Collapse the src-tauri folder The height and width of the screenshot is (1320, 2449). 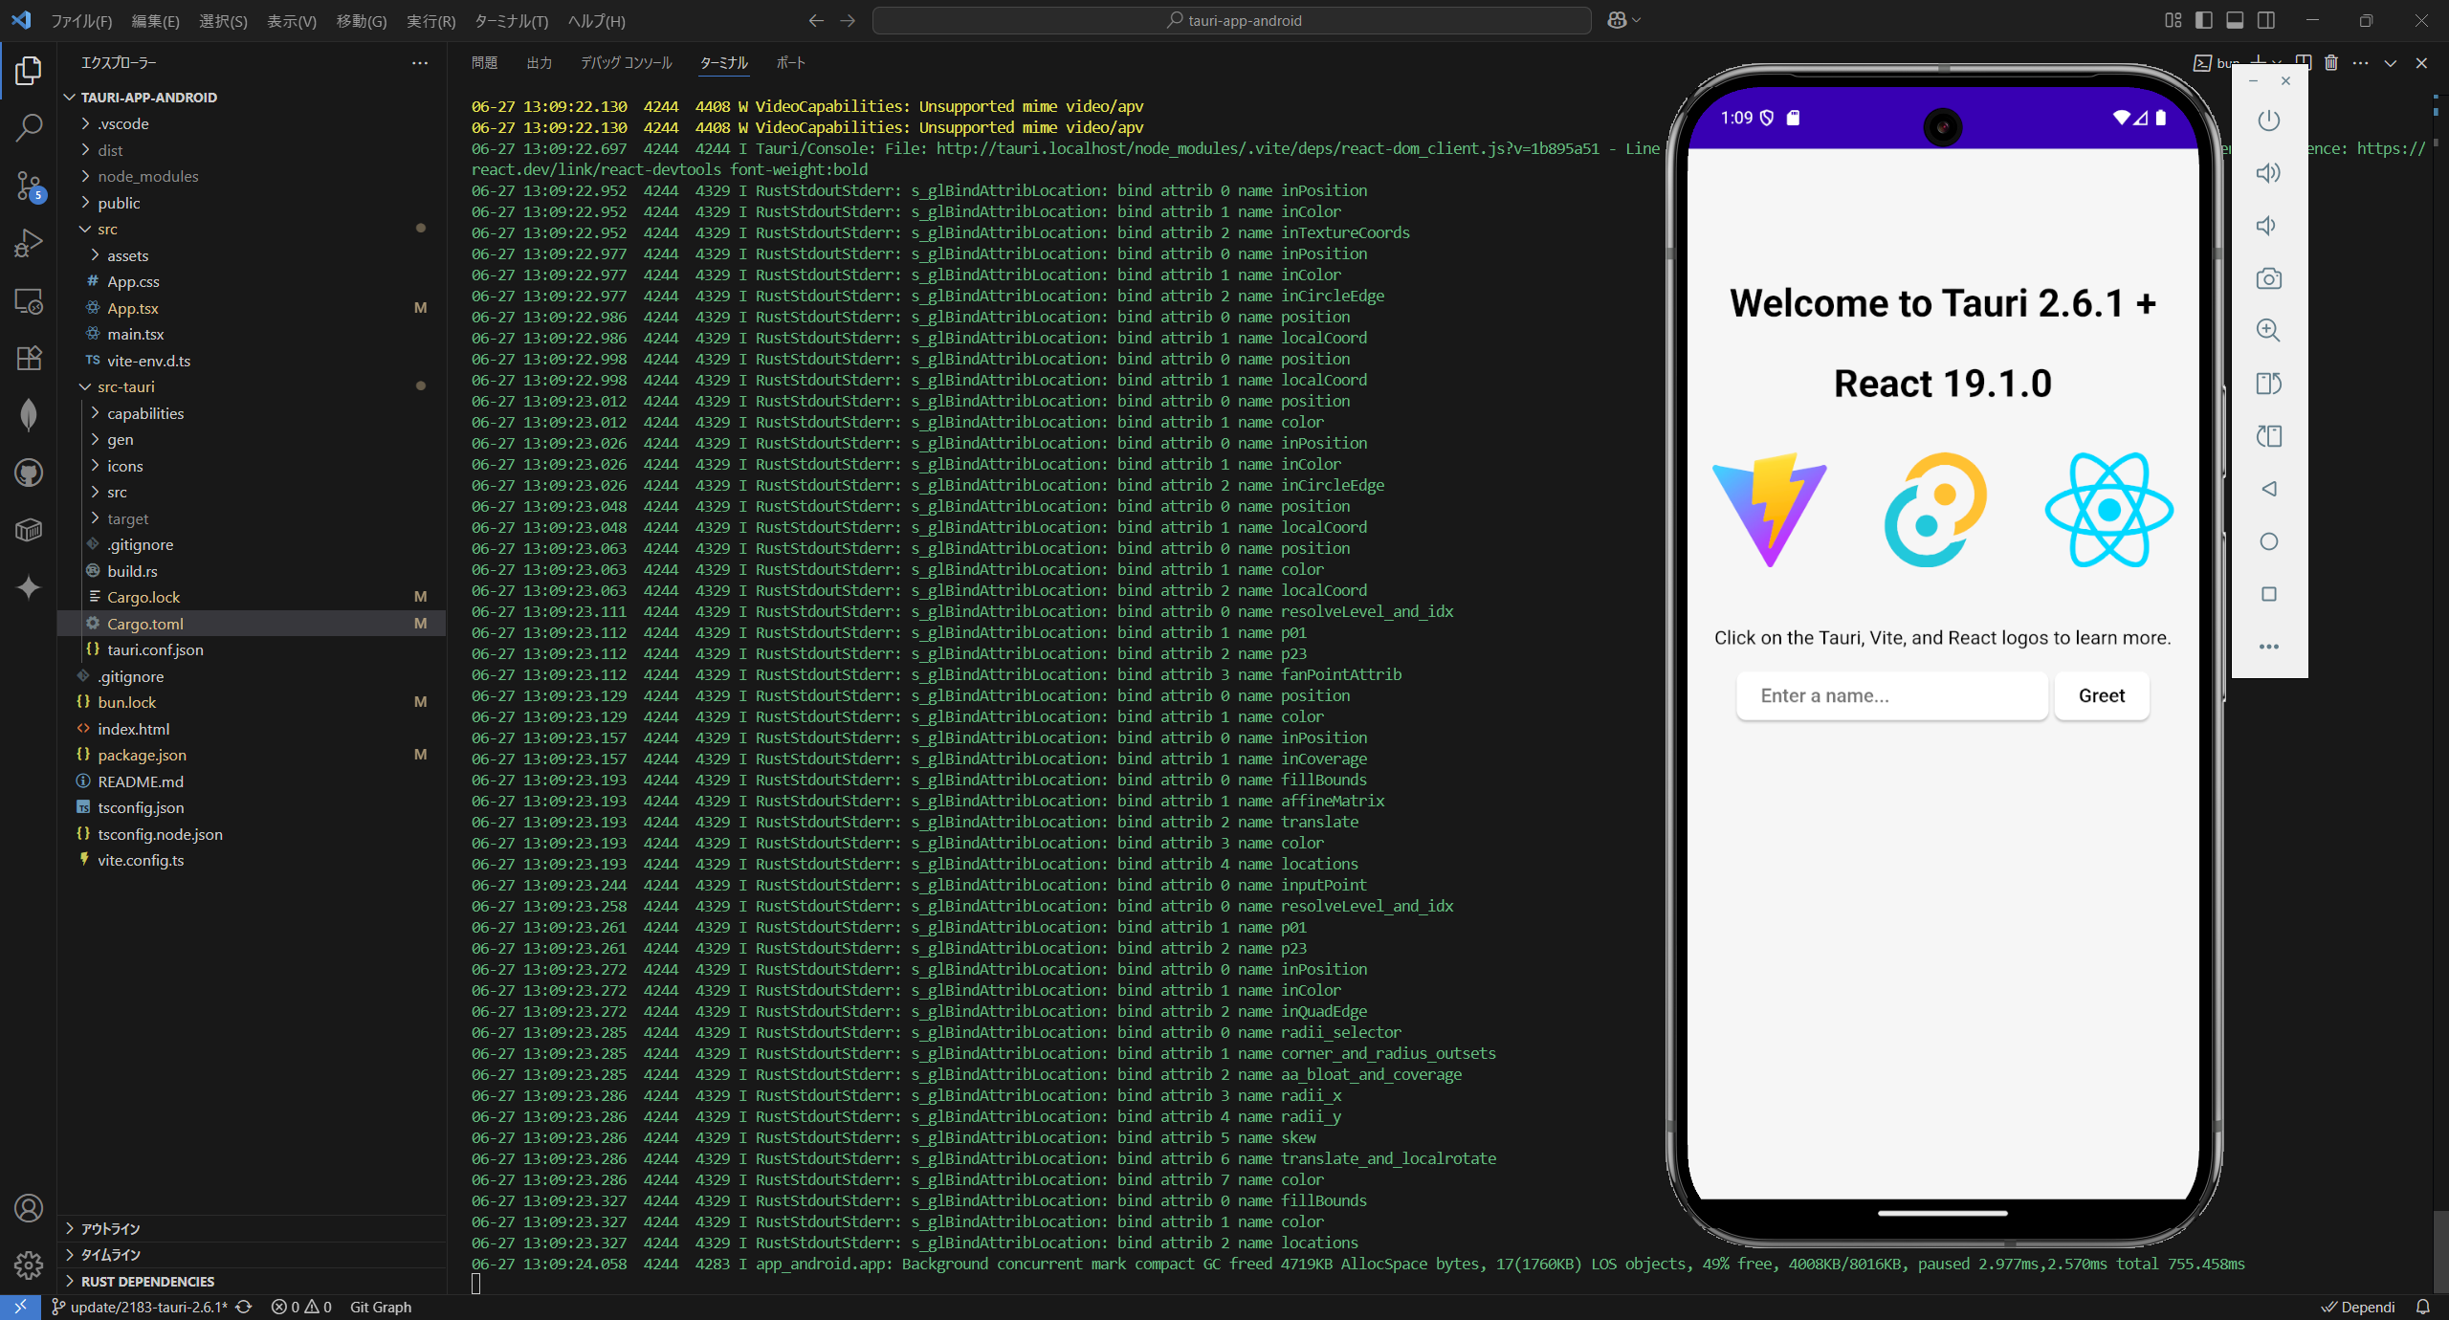pyautogui.click(x=125, y=386)
